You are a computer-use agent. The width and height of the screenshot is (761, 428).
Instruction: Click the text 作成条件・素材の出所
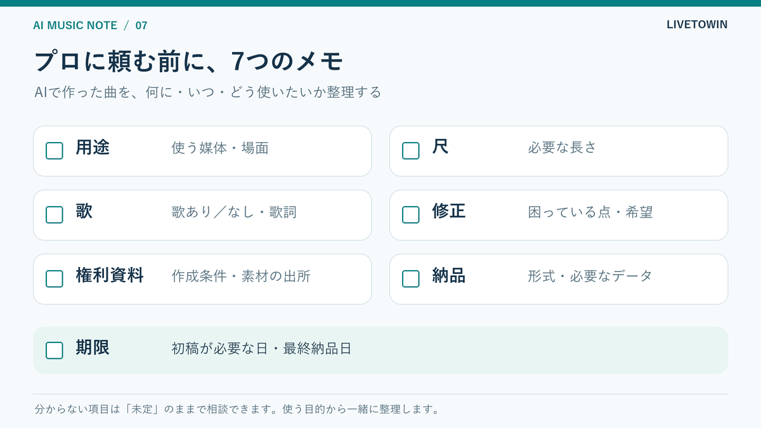[x=241, y=276]
